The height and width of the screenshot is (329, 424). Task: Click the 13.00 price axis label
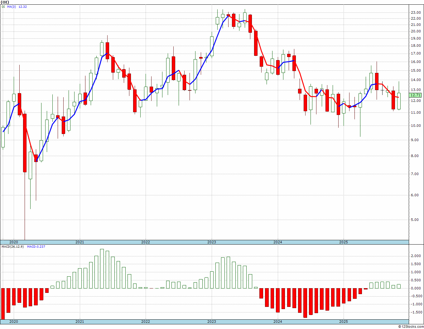click(415, 90)
